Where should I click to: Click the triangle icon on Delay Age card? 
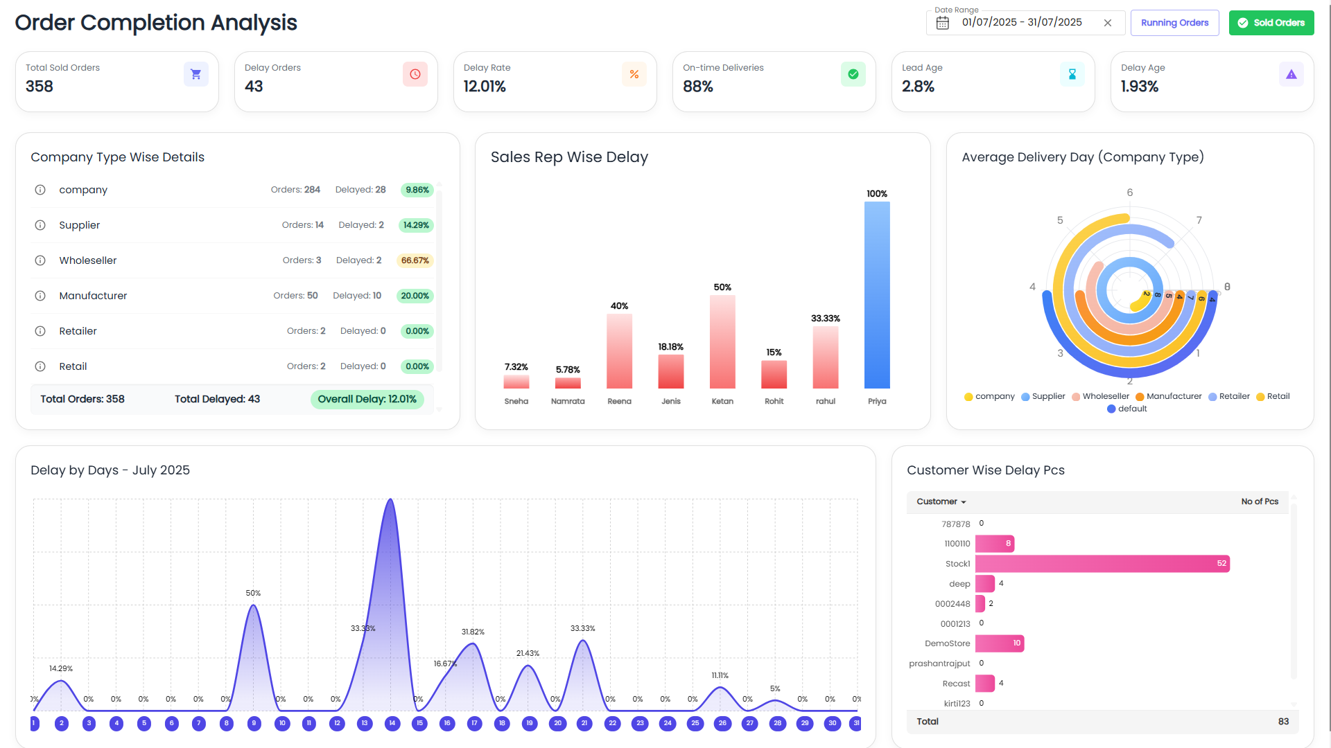click(x=1291, y=74)
